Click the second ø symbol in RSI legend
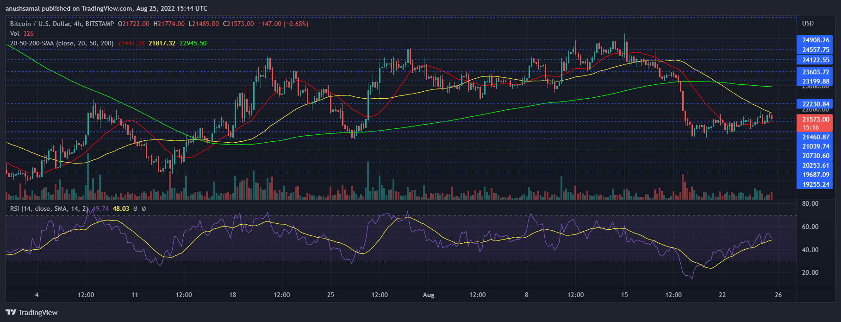This screenshot has width=841, height=322. point(143,209)
